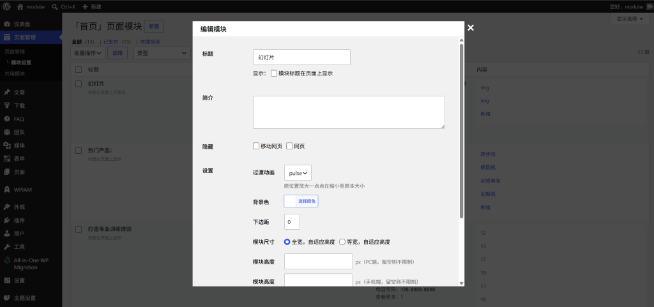Check the 幻灯片 row checkbox

pos(79,84)
